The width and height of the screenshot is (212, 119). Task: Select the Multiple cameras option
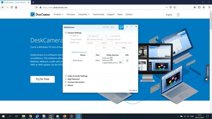tap(106, 39)
